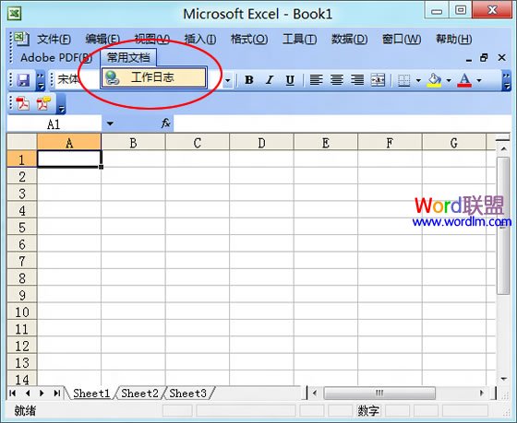This screenshot has height=423, width=517.
Task: Open the 常用文档 menu
Action: [x=128, y=58]
